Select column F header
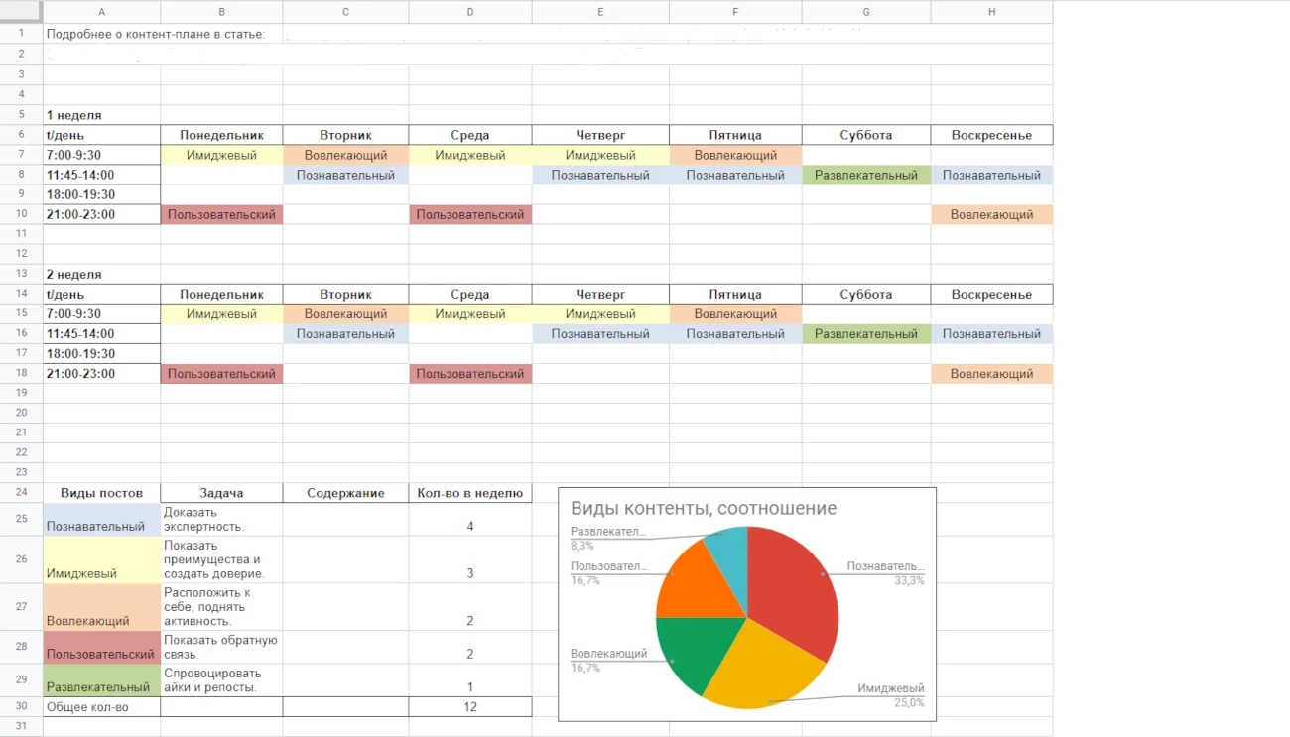The height and width of the screenshot is (737, 1290). pyautogui.click(x=735, y=12)
